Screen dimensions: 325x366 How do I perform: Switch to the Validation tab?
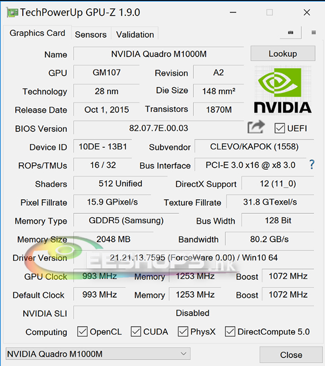click(x=135, y=35)
